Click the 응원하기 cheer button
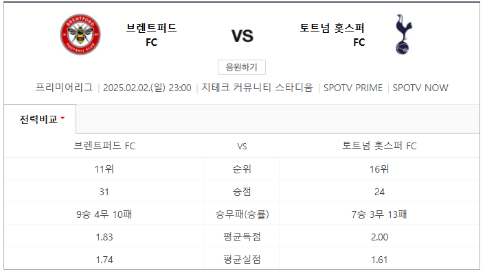Viewport: 485px width, 274px height. tap(242, 67)
